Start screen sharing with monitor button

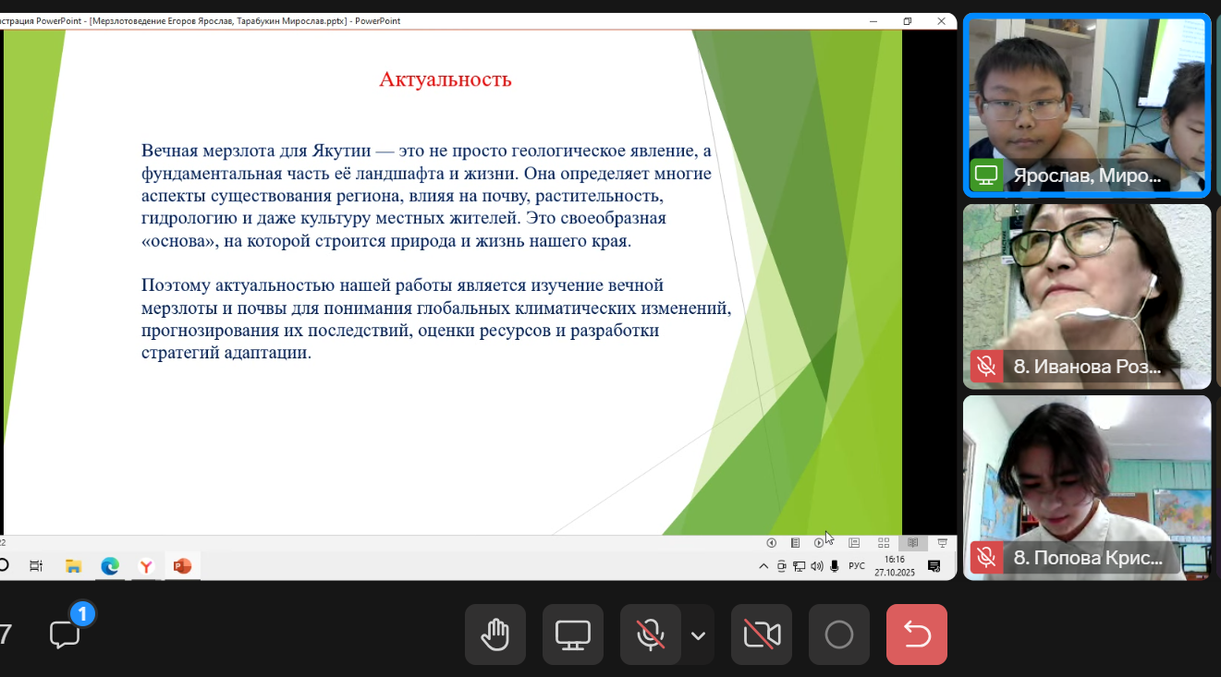click(573, 635)
